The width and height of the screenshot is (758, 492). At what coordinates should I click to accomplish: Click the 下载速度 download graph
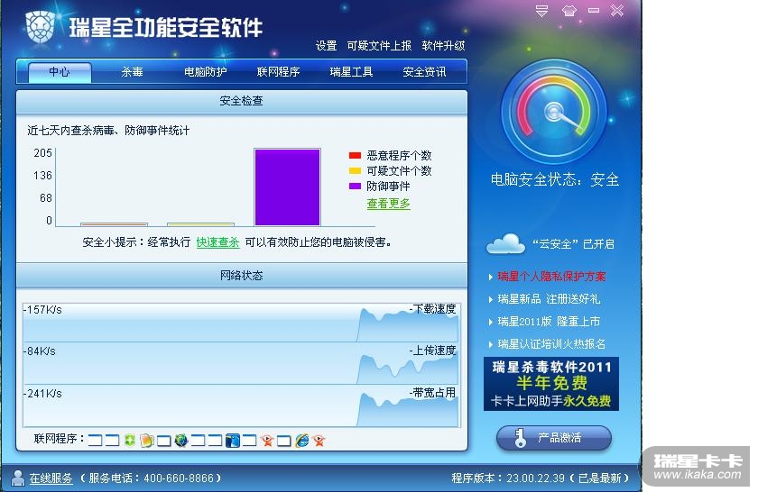pyautogui.click(x=241, y=323)
